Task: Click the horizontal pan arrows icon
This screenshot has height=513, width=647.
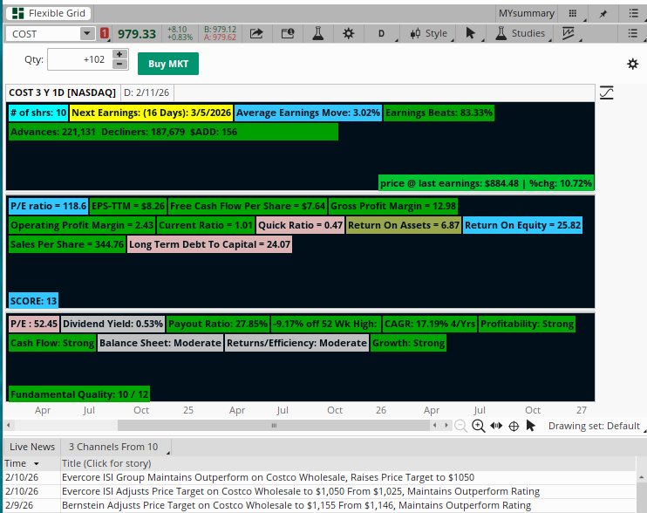Action: (496, 426)
